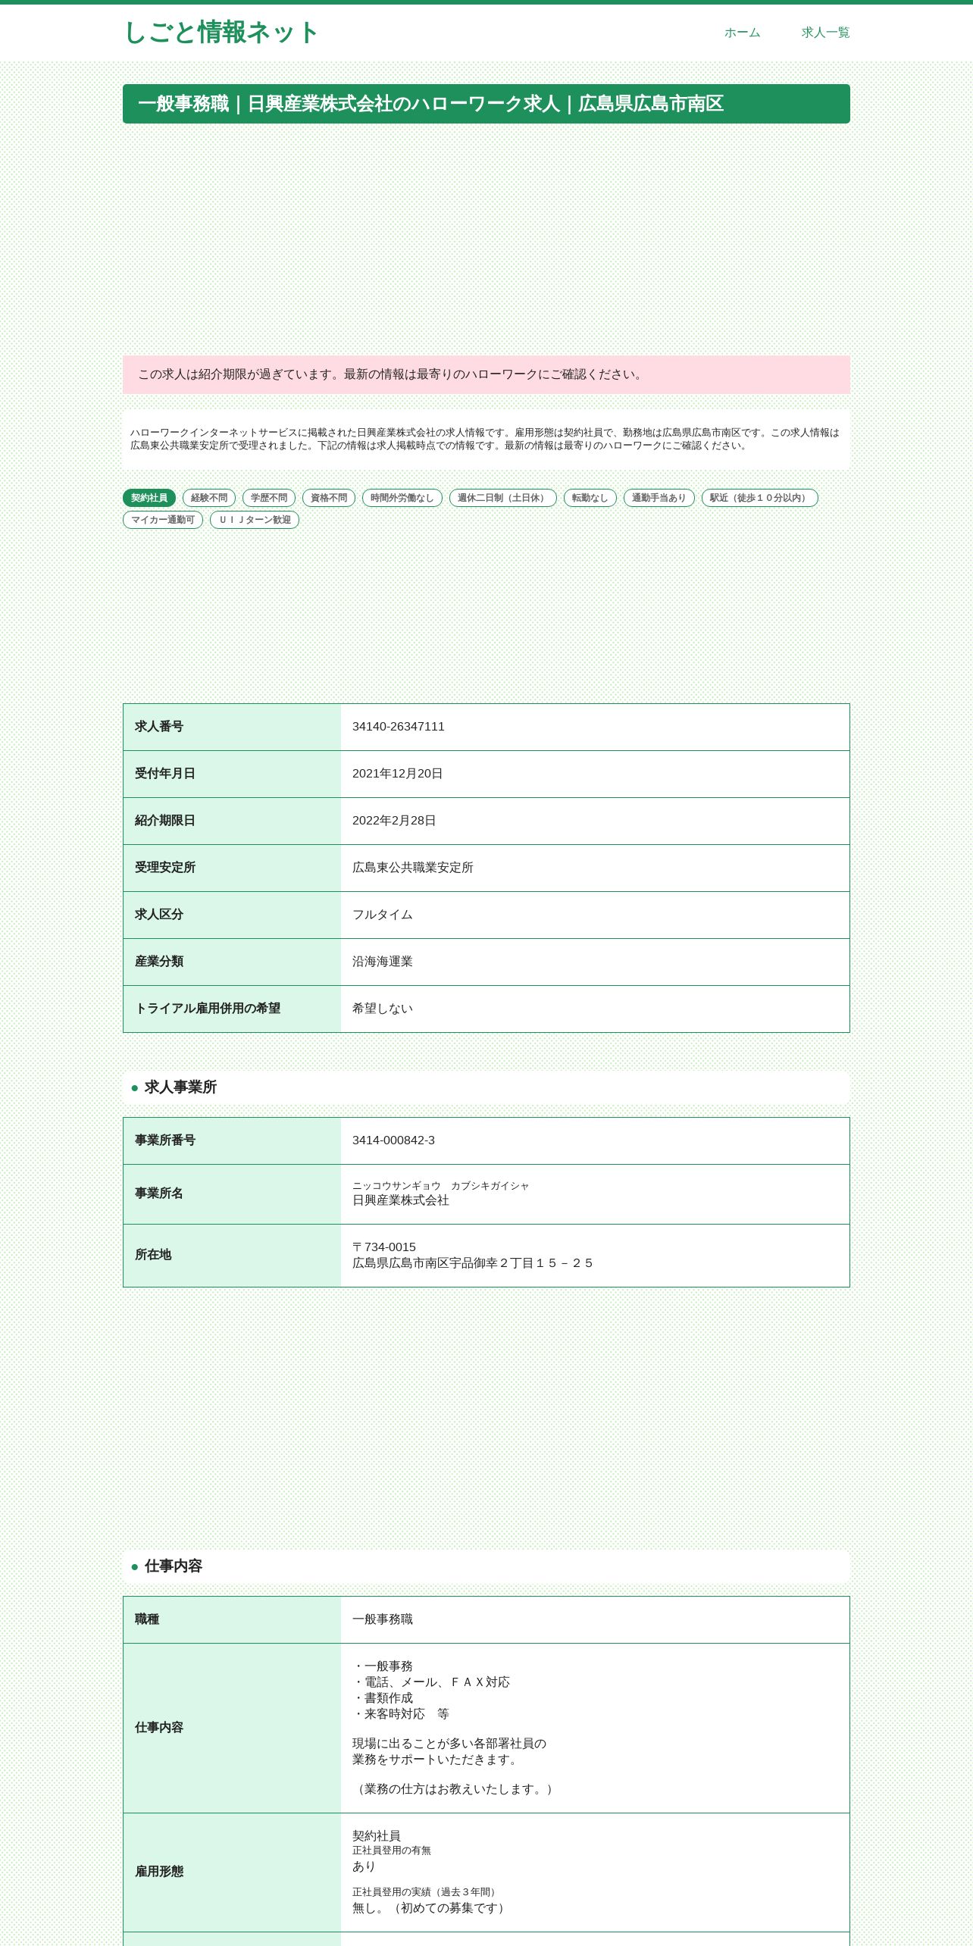Click the 職種 row label

click(x=147, y=1619)
